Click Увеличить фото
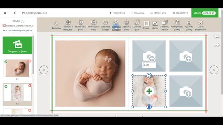This screenshot has width=223, height=125. (x=80, y=25)
